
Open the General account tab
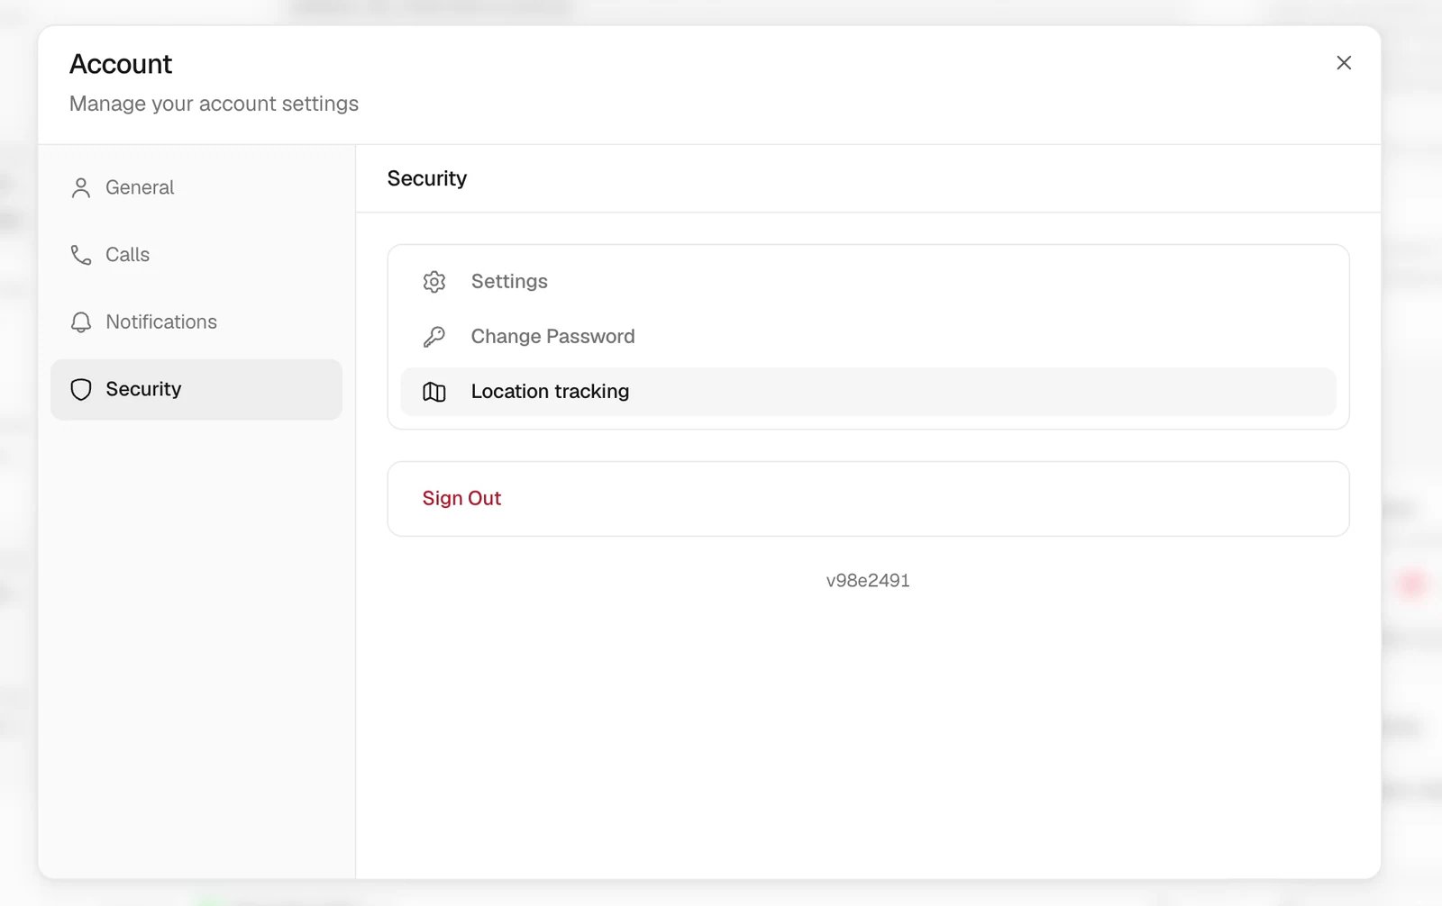[x=196, y=187]
